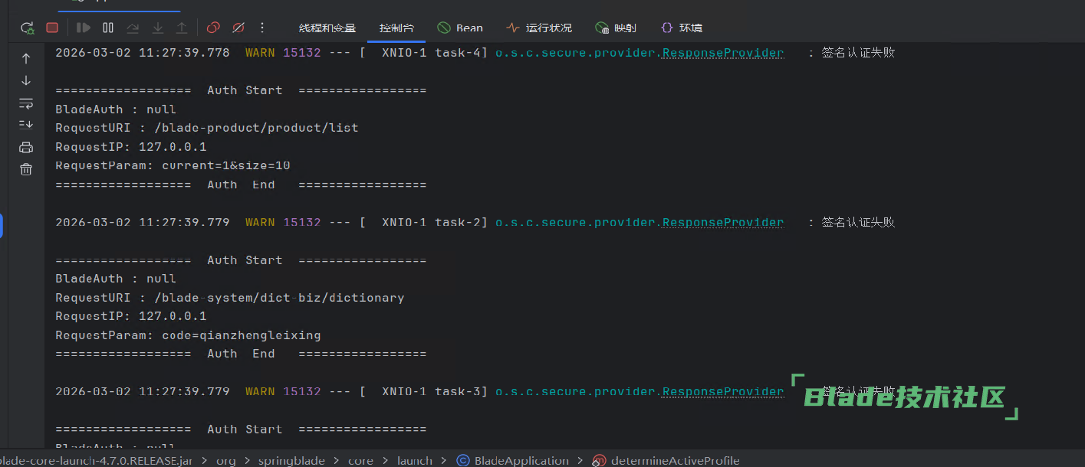Switch to the 映射 mappings tab

click(x=616, y=28)
